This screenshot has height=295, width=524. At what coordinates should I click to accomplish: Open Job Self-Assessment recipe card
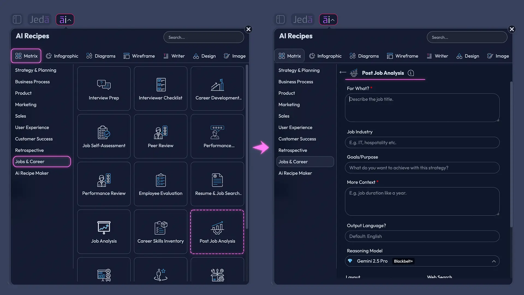[104, 136]
